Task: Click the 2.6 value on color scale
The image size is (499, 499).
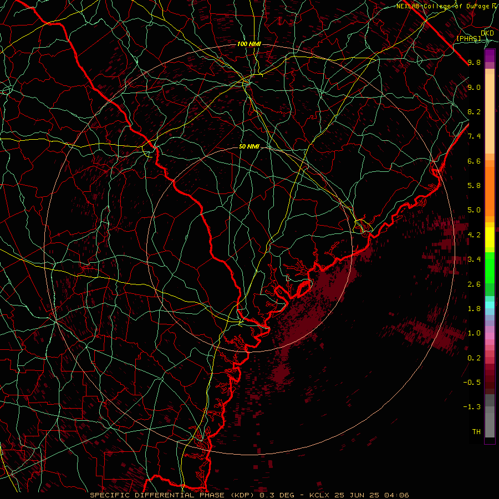Action: coord(474,284)
